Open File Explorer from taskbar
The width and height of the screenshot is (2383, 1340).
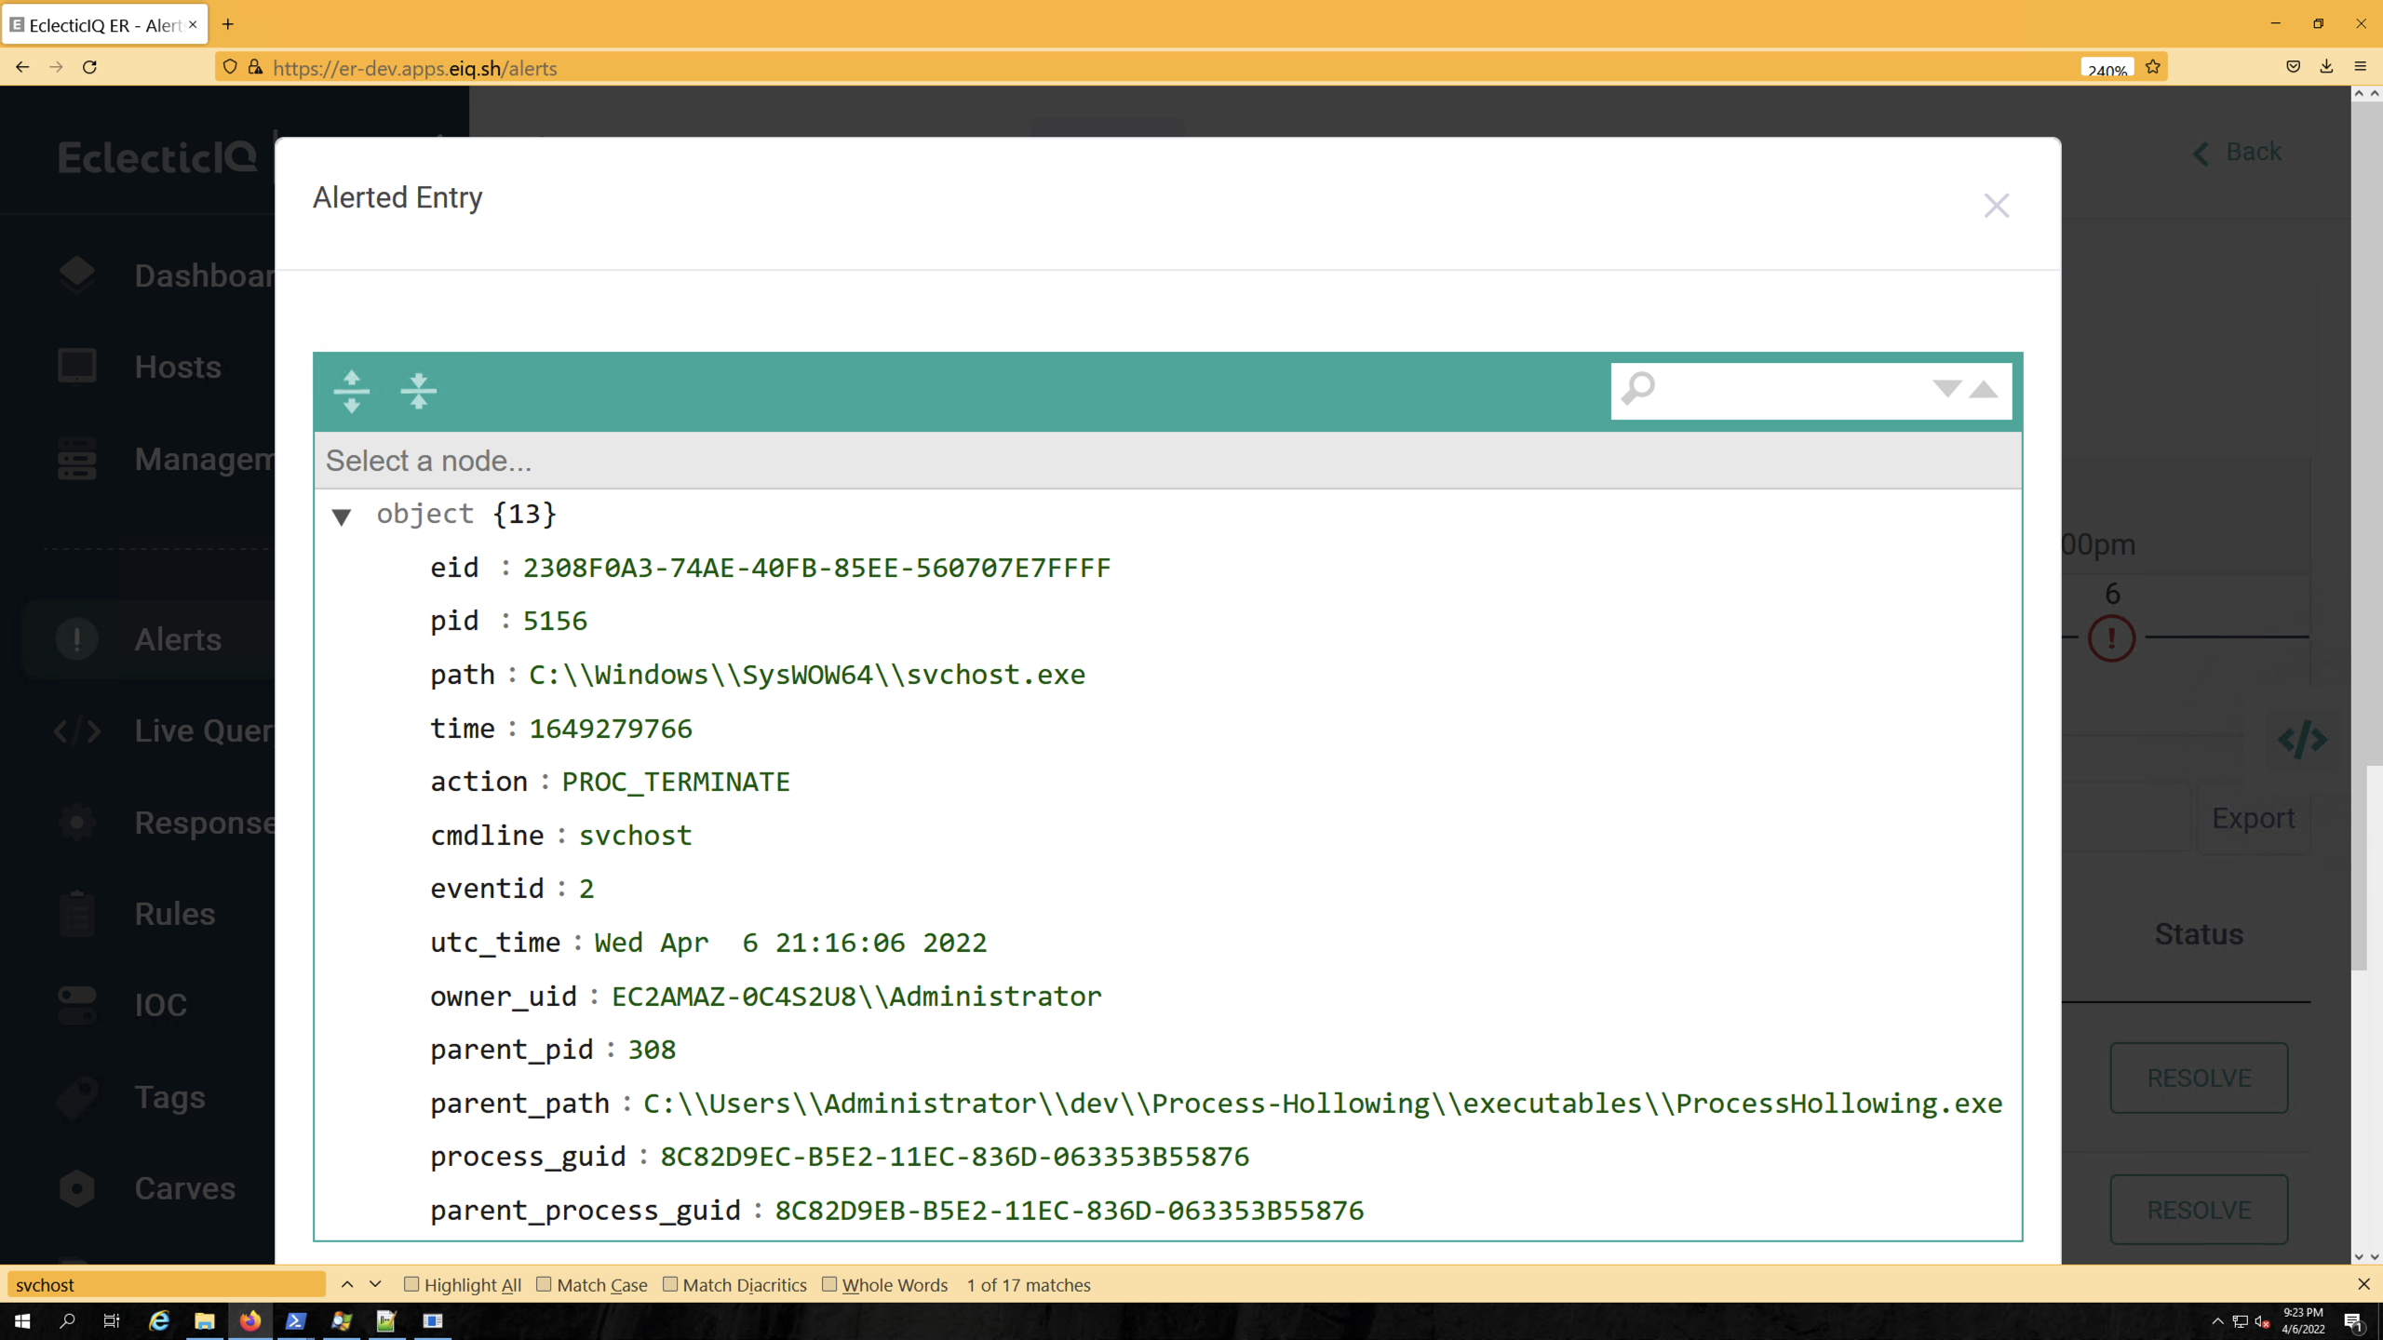tap(204, 1320)
